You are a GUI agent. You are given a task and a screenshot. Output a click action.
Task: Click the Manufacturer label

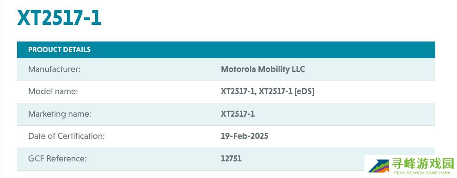tap(54, 69)
